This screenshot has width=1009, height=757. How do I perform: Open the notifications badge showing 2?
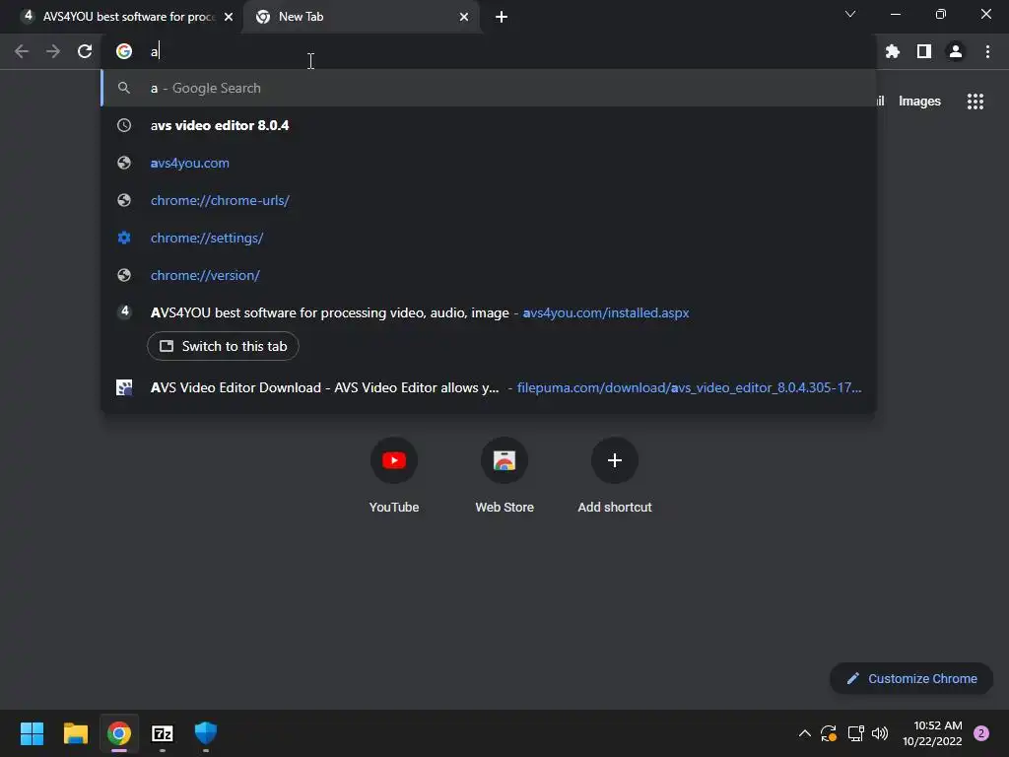[981, 733]
